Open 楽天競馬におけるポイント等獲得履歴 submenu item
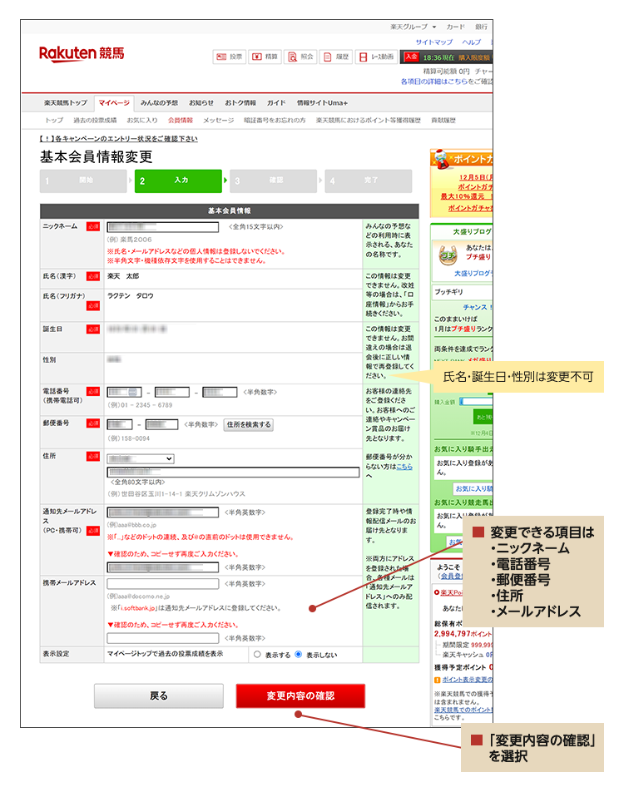 coord(369,120)
